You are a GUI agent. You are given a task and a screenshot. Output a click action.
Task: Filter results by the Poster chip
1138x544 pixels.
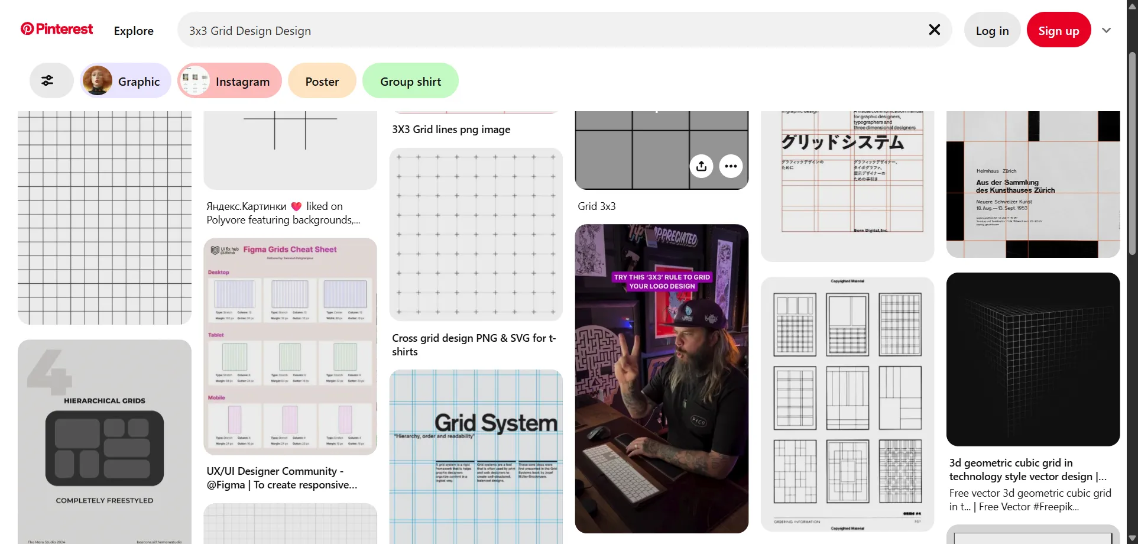322,80
